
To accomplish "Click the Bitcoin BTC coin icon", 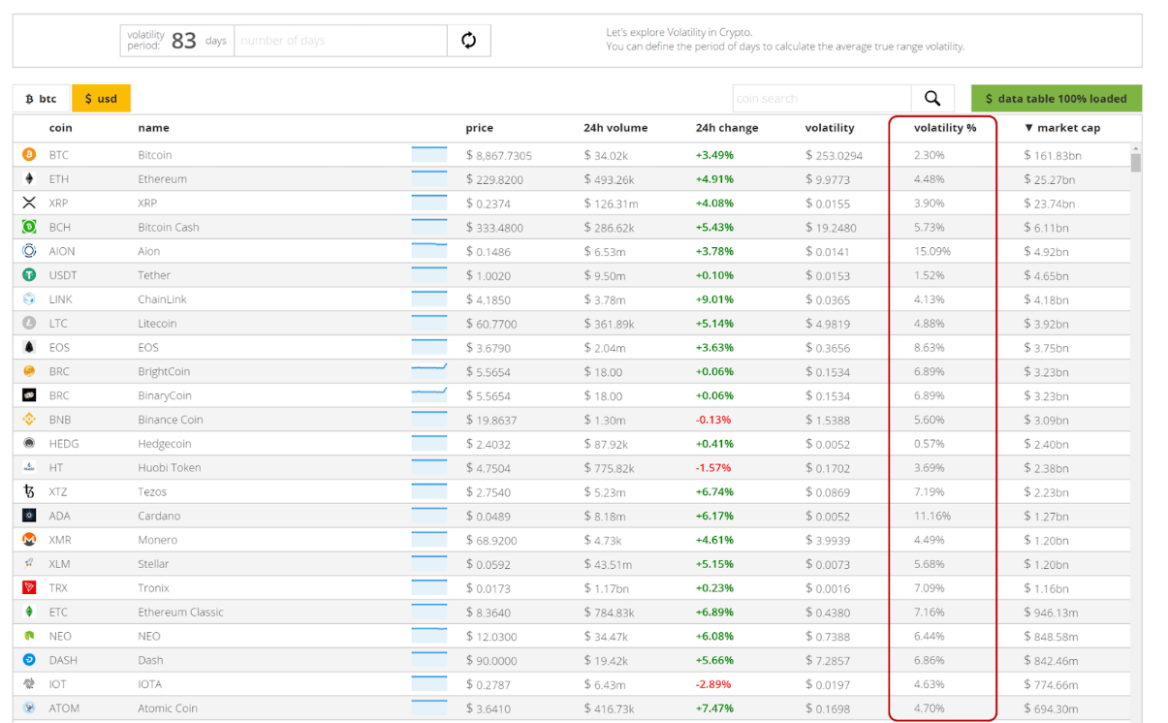I will coord(29,155).
